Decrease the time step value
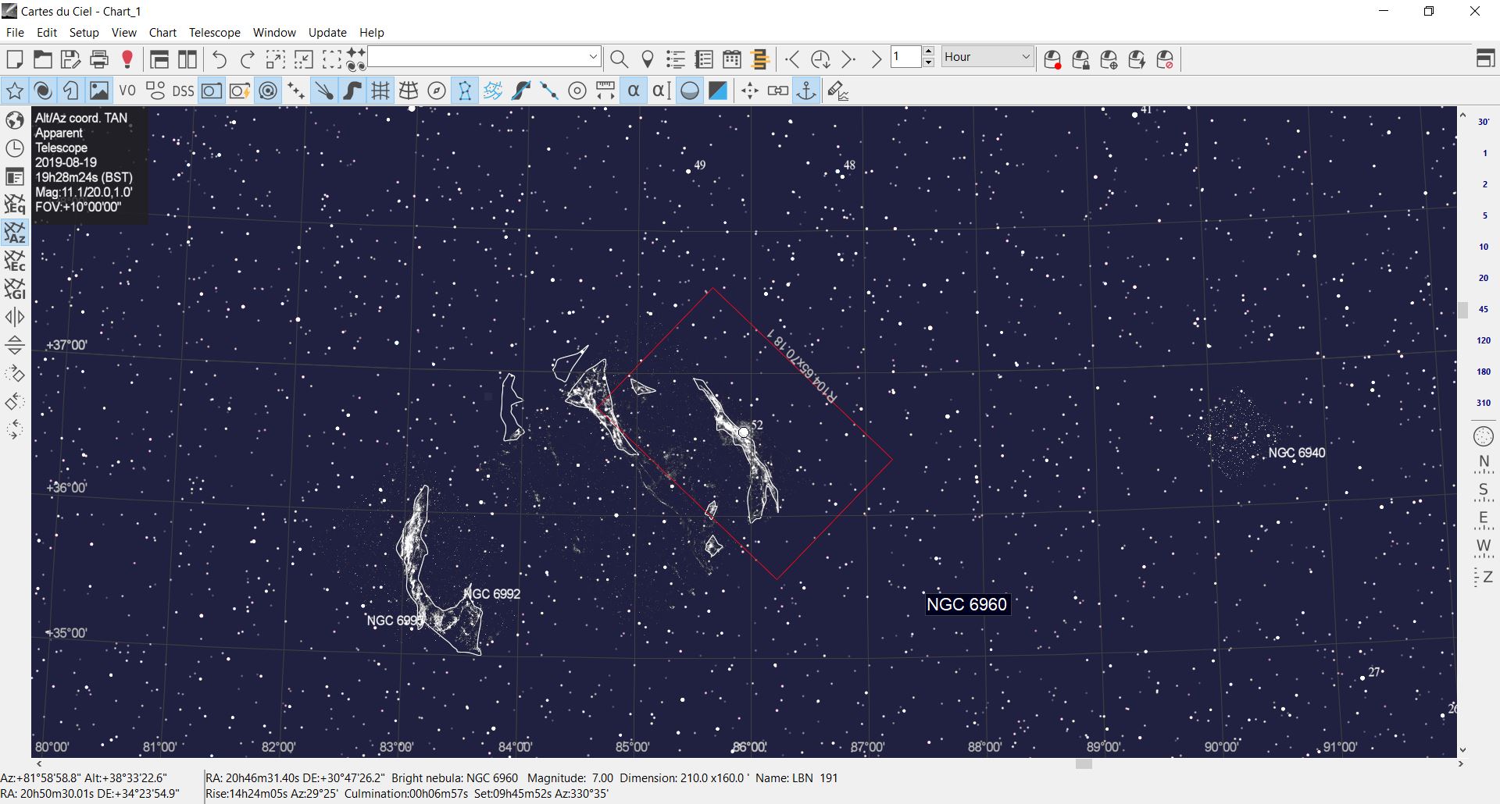The height and width of the screenshot is (804, 1500). click(x=928, y=62)
